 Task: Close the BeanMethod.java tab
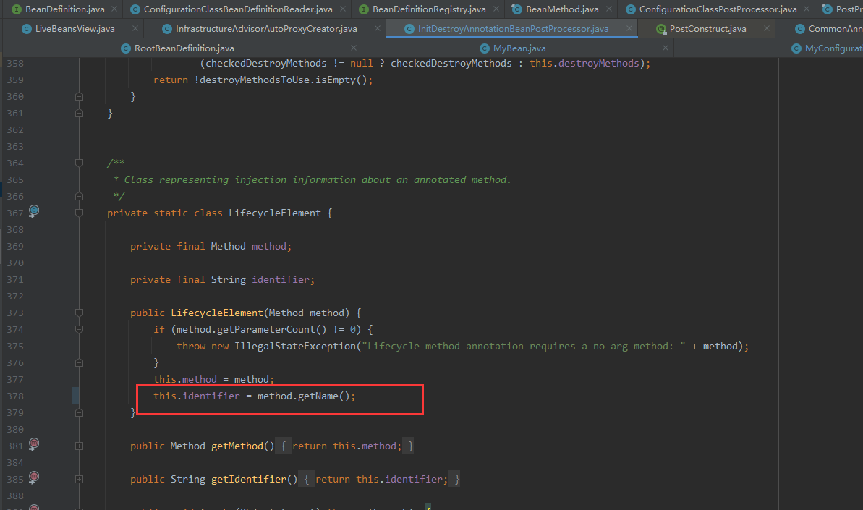(x=608, y=9)
